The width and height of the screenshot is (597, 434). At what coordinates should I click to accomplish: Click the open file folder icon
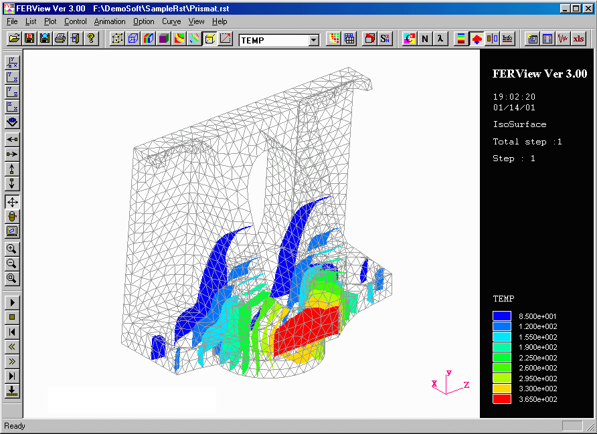pyautogui.click(x=13, y=39)
